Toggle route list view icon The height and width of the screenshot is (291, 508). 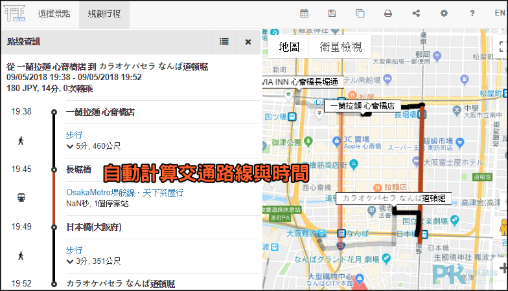224,41
